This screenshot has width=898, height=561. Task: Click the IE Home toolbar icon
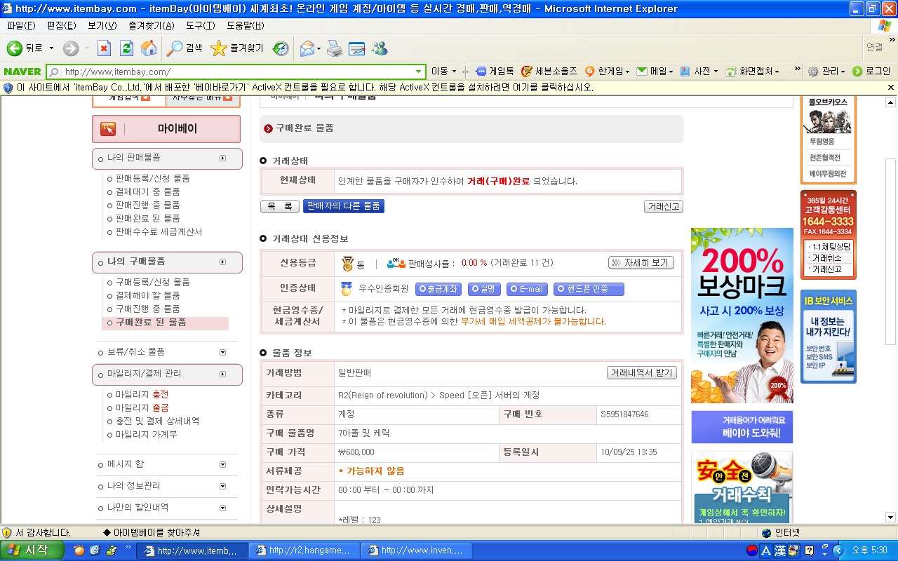(x=149, y=48)
